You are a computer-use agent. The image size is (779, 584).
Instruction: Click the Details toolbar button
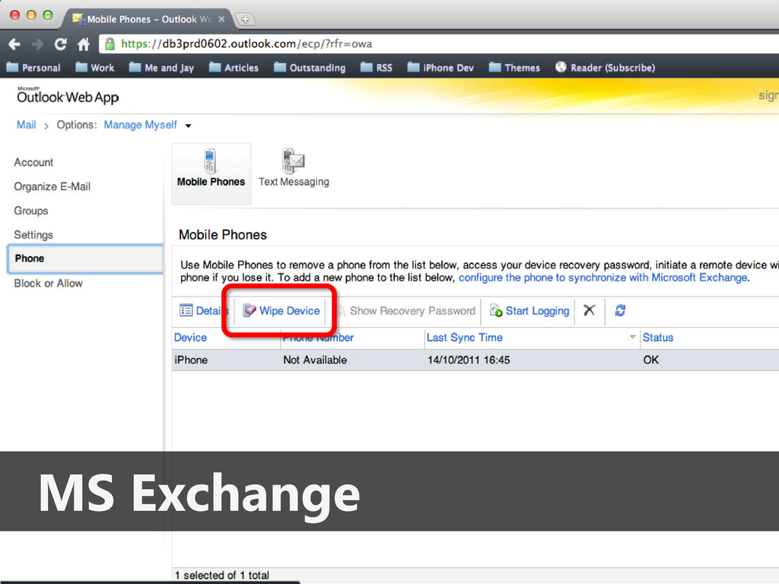pyautogui.click(x=203, y=311)
